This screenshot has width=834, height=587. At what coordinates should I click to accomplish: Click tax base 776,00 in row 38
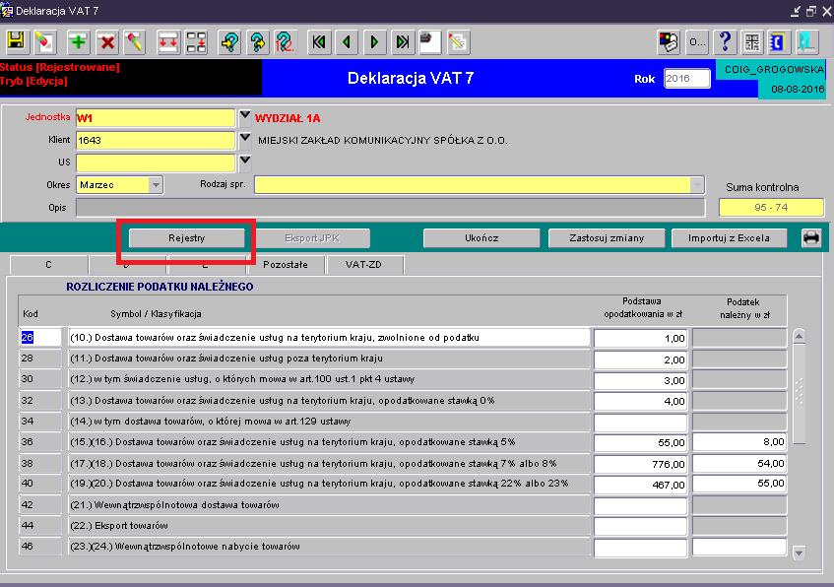(x=640, y=464)
